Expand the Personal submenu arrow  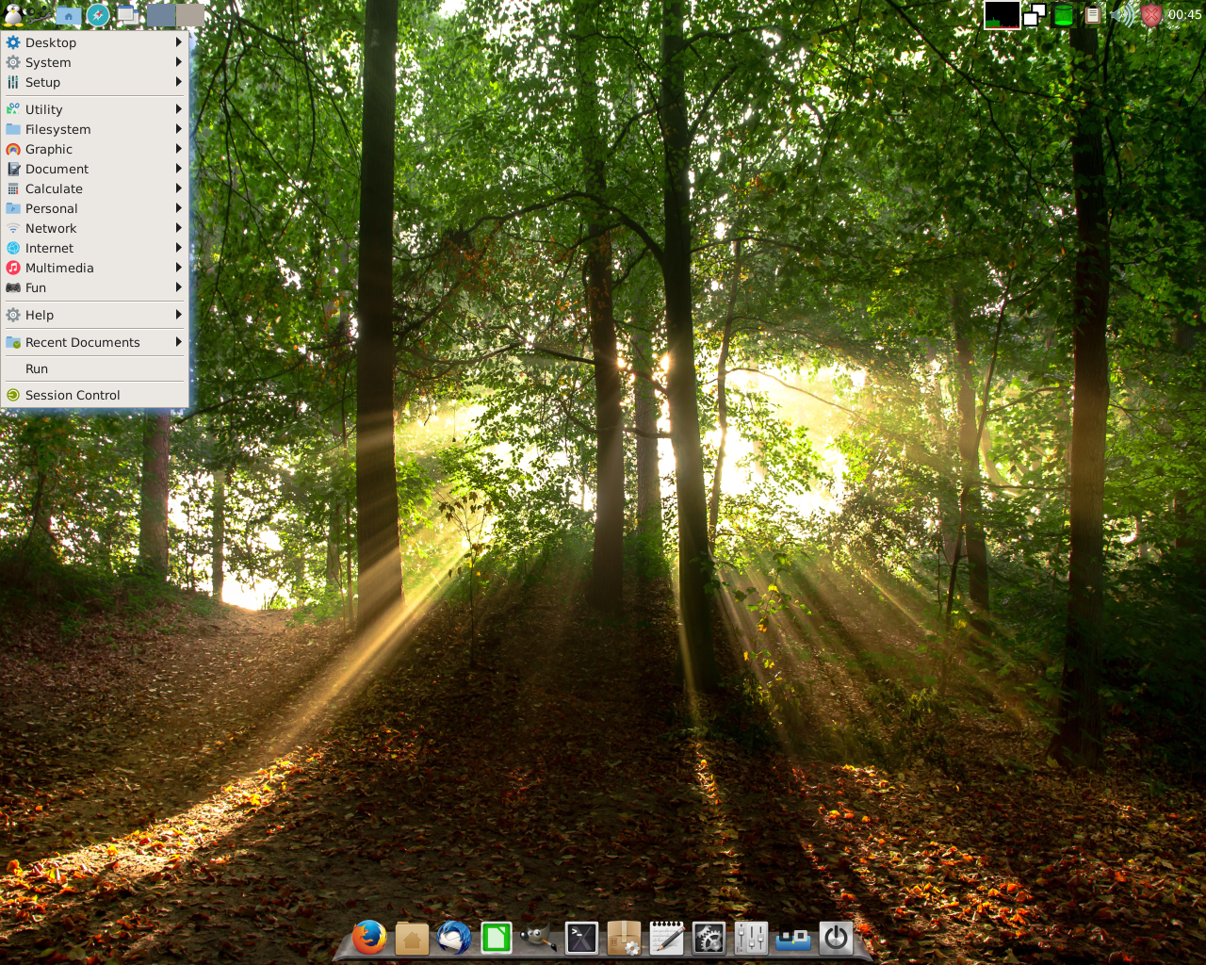[178, 208]
